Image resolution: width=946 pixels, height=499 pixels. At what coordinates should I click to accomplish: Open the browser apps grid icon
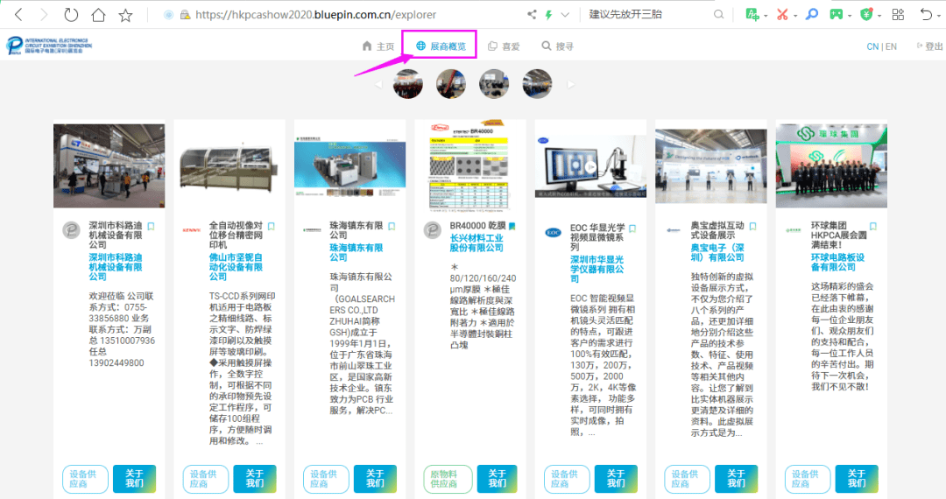(x=898, y=15)
